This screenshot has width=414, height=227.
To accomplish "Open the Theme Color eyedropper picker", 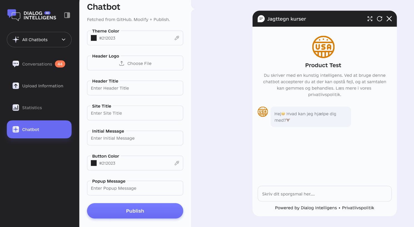I will 177,38.
